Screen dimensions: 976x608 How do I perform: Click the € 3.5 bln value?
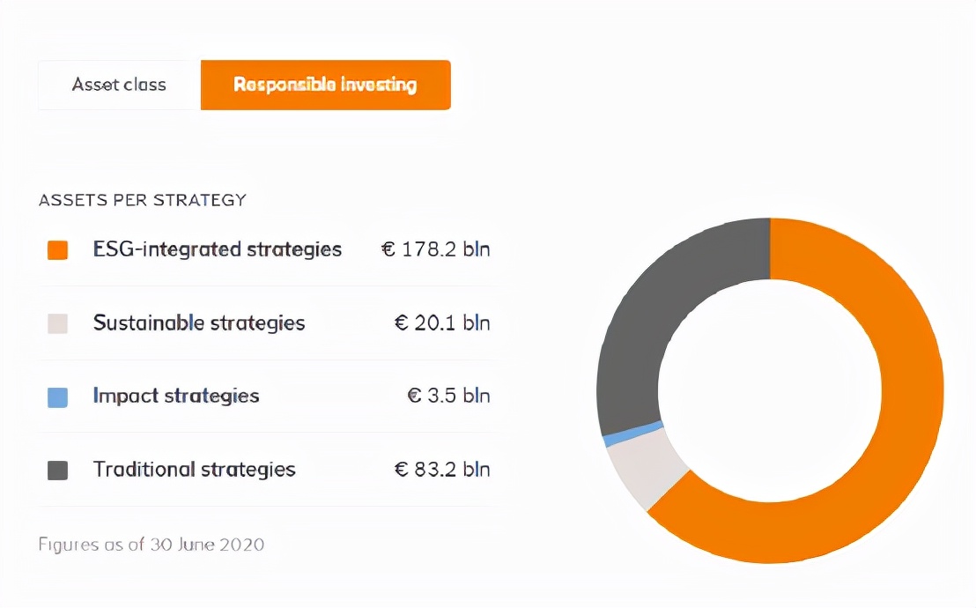[x=448, y=397]
